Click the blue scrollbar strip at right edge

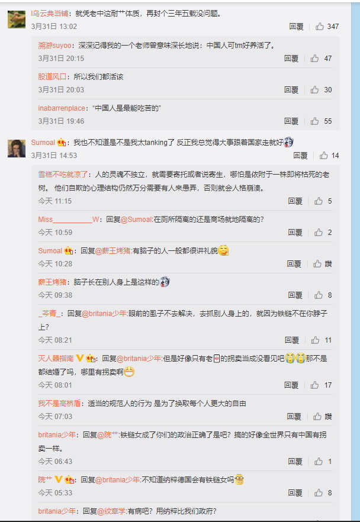click(x=356, y=261)
